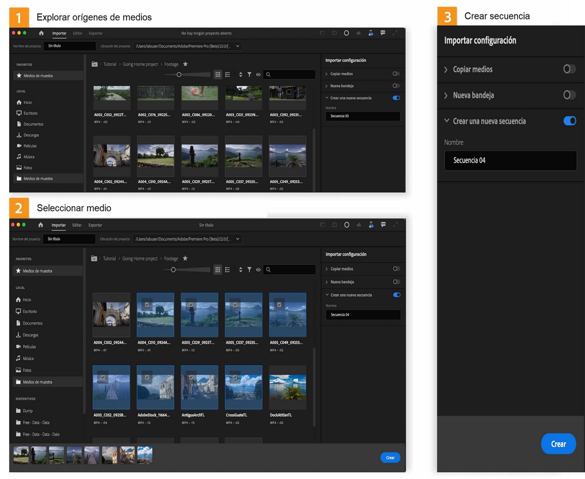The width and height of the screenshot is (585, 479).
Task: Click the sort order icon
Action: point(240,74)
